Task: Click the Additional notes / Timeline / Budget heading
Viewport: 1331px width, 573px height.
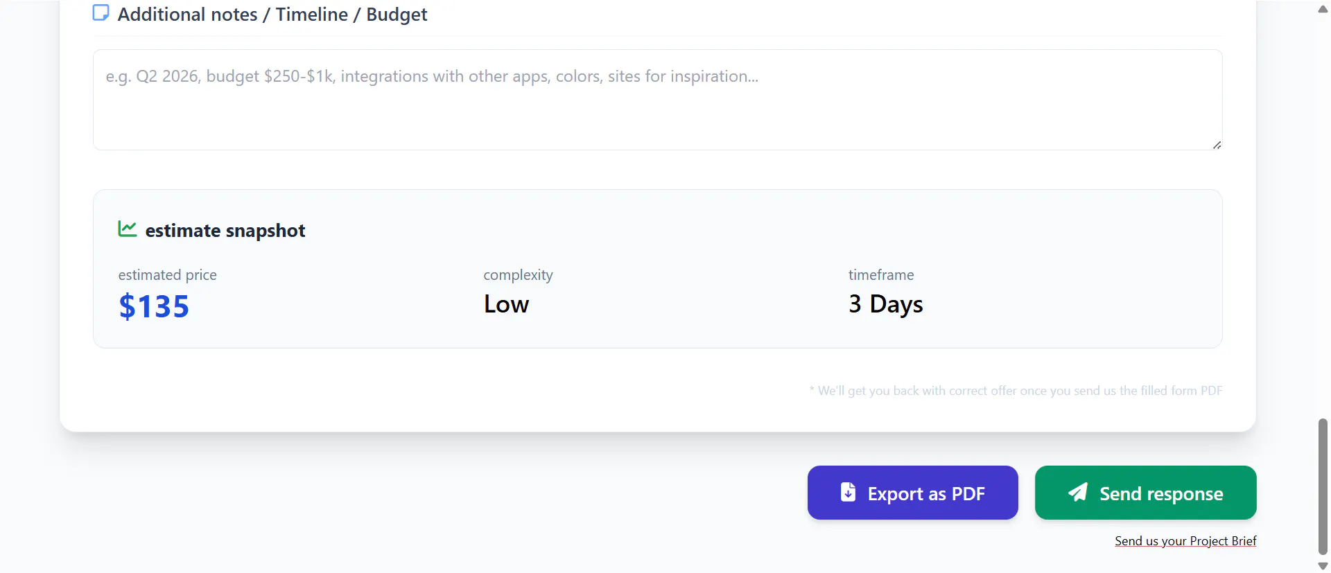Action: click(272, 15)
